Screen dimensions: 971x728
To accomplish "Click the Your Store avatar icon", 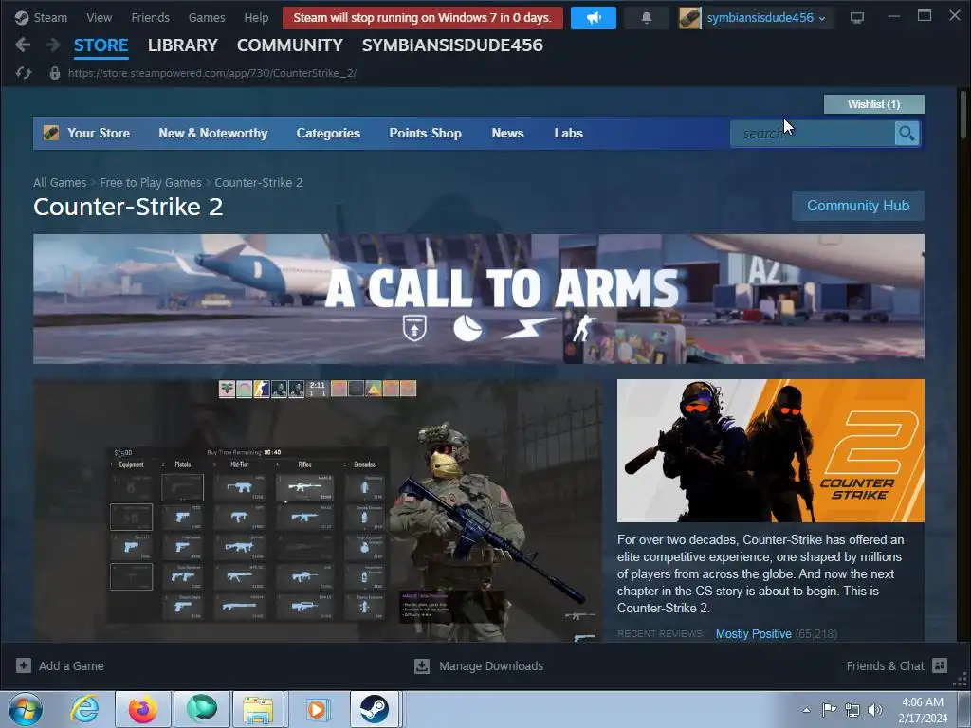I will coord(51,133).
